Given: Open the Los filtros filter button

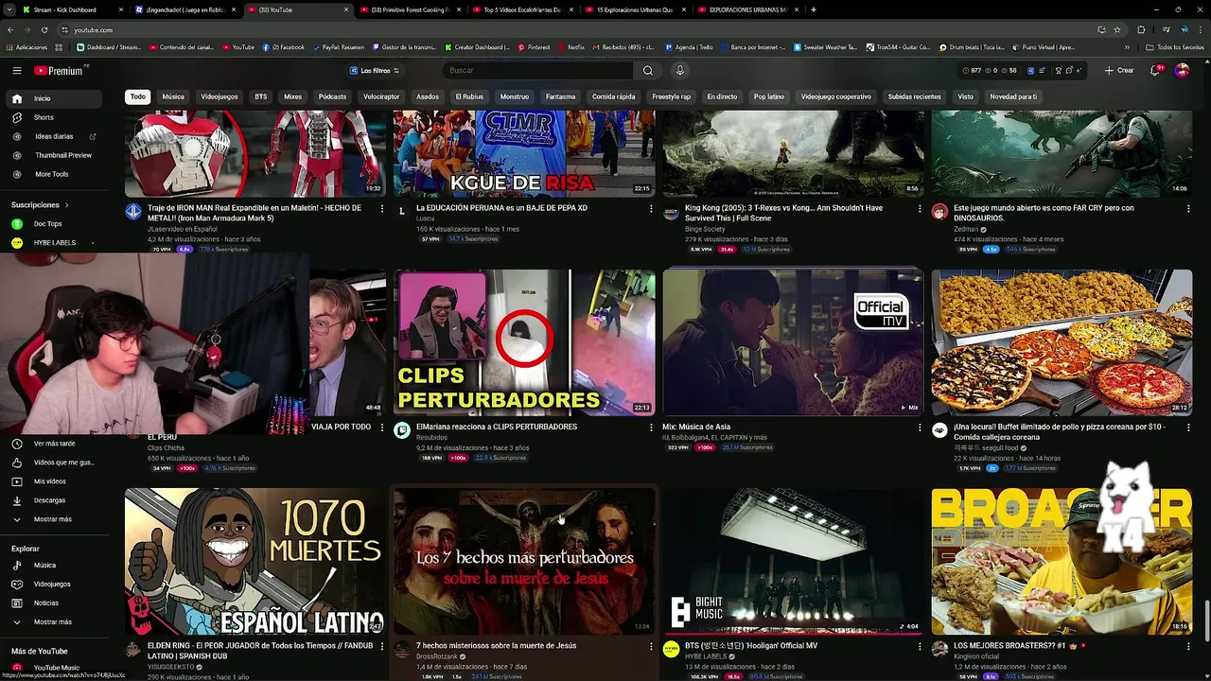Looking at the screenshot, I should (375, 71).
